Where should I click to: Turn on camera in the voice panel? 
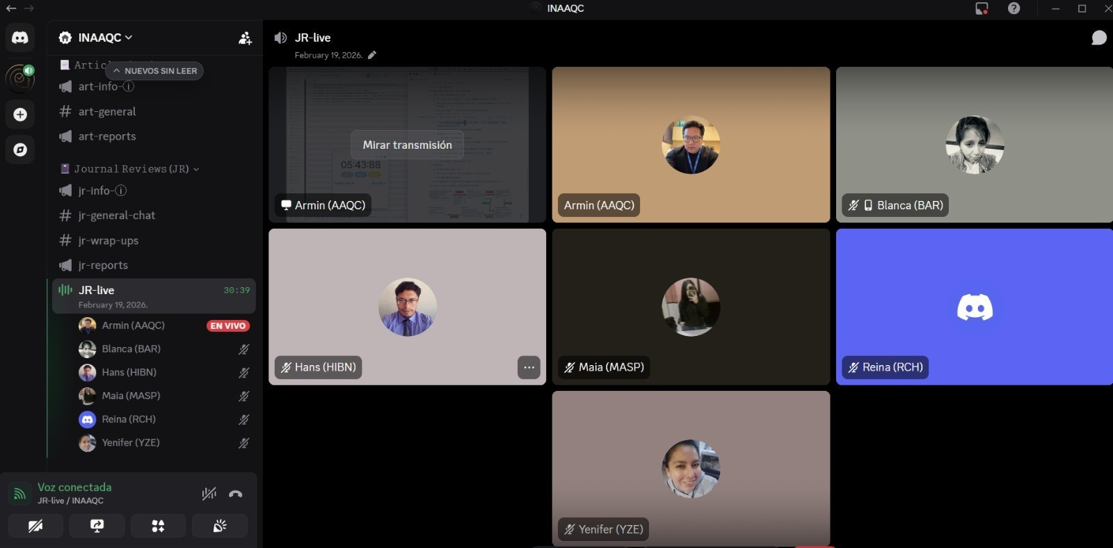pos(35,526)
